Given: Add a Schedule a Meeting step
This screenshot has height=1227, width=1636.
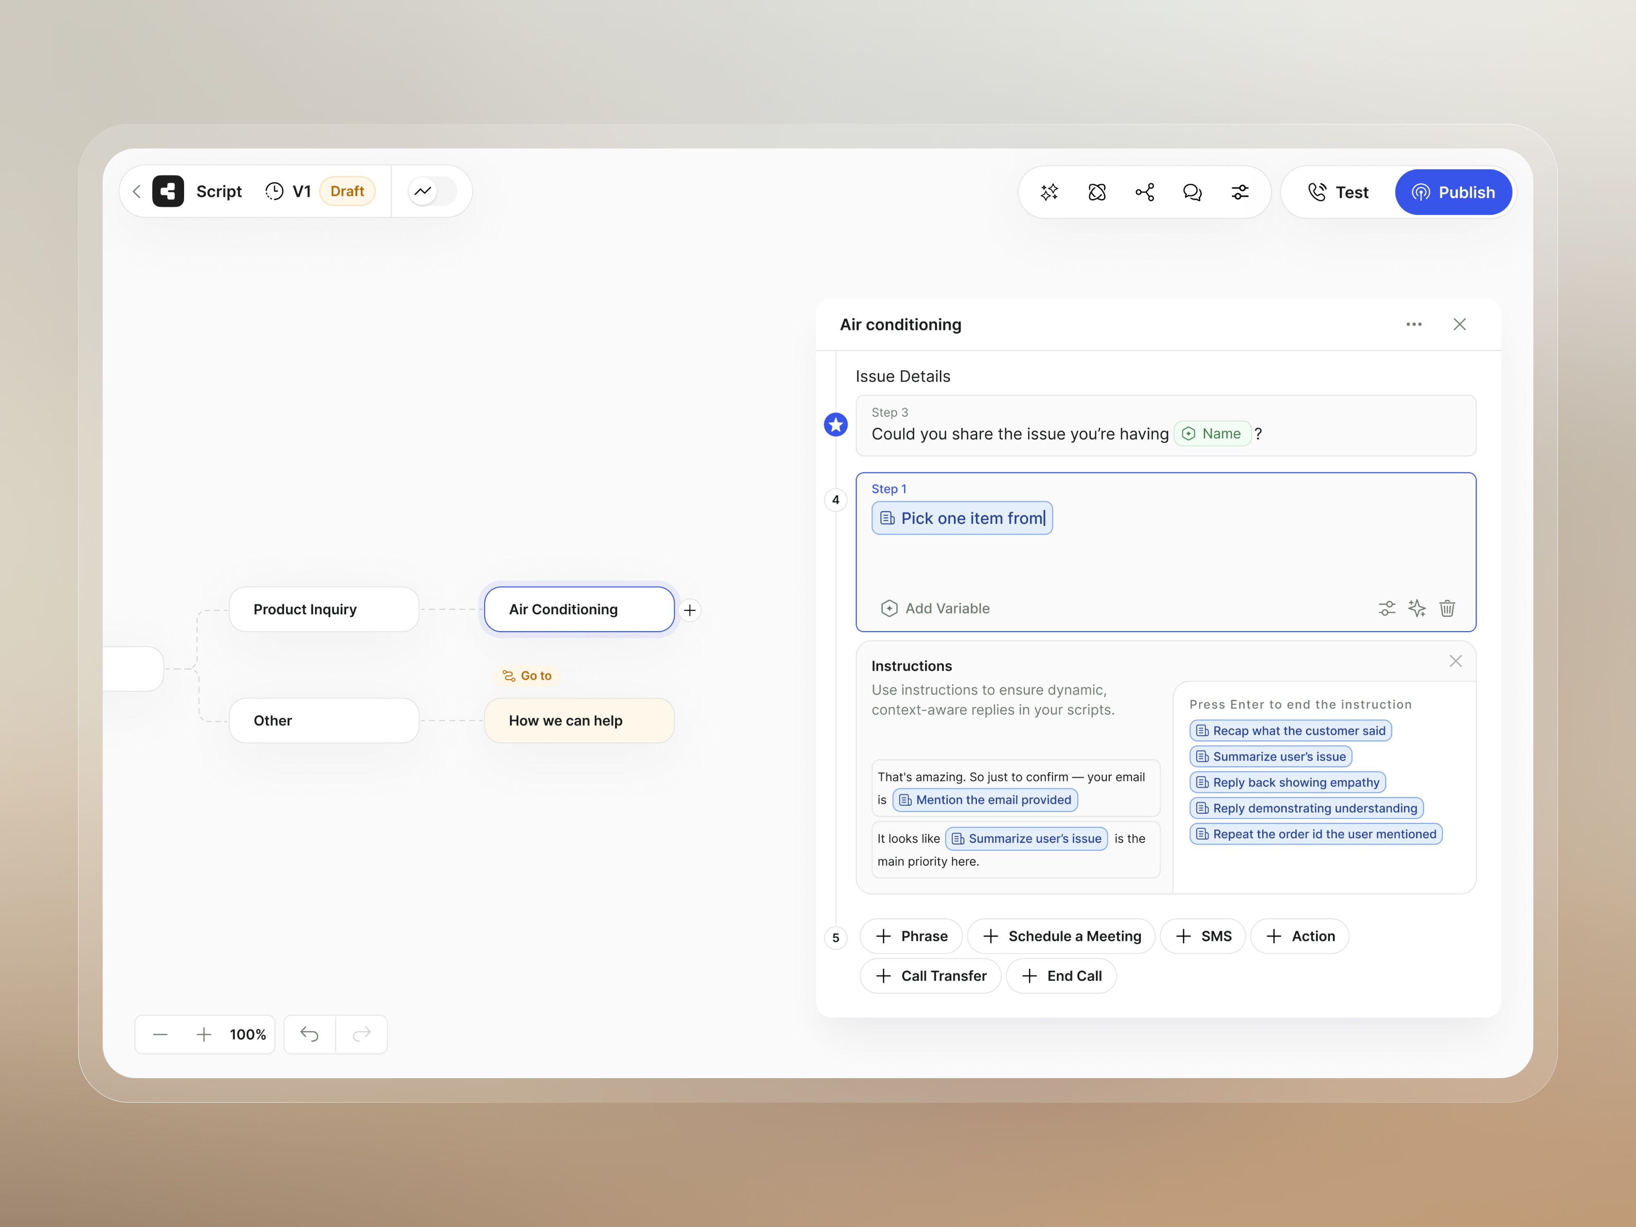Looking at the screenshot, I should 1061,936.
